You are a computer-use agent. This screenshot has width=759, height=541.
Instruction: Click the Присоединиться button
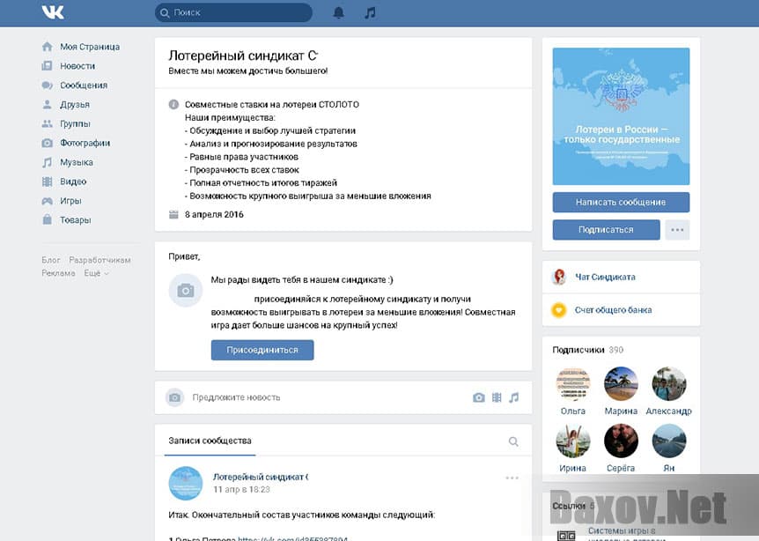coord(262,350)
